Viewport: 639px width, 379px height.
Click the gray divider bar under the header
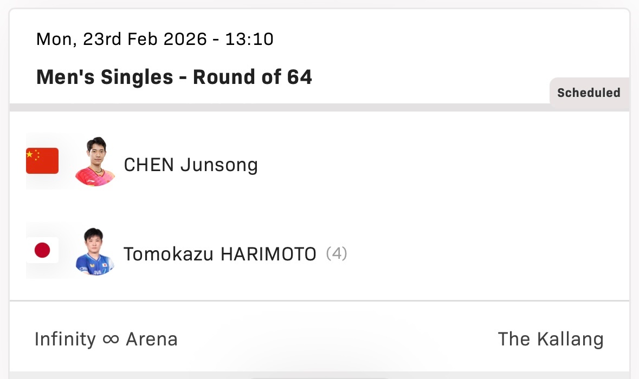tap(271, 107)
